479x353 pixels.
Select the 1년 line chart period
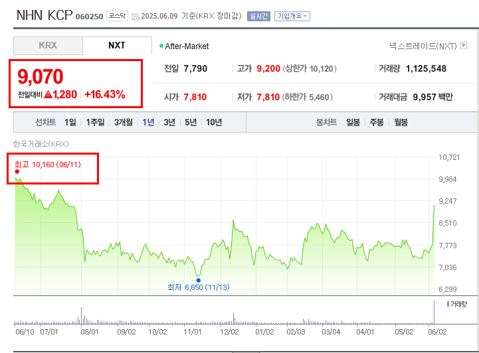148,122
